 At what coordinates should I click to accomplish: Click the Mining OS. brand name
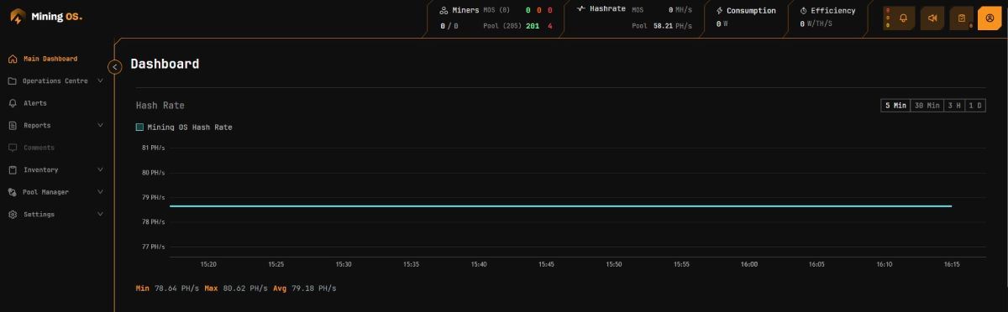[57, 17]
